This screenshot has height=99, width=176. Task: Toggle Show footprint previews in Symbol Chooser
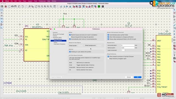pyautogui.click(x=108, y=56)
